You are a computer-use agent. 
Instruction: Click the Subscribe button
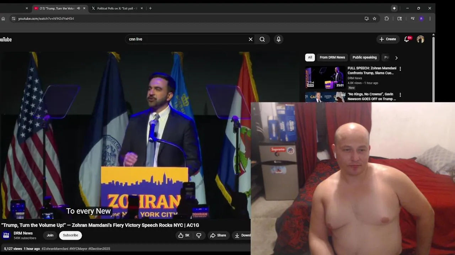70,235
